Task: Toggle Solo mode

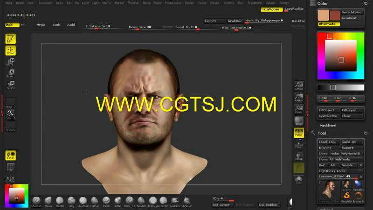Action: [x=299, y=180]
